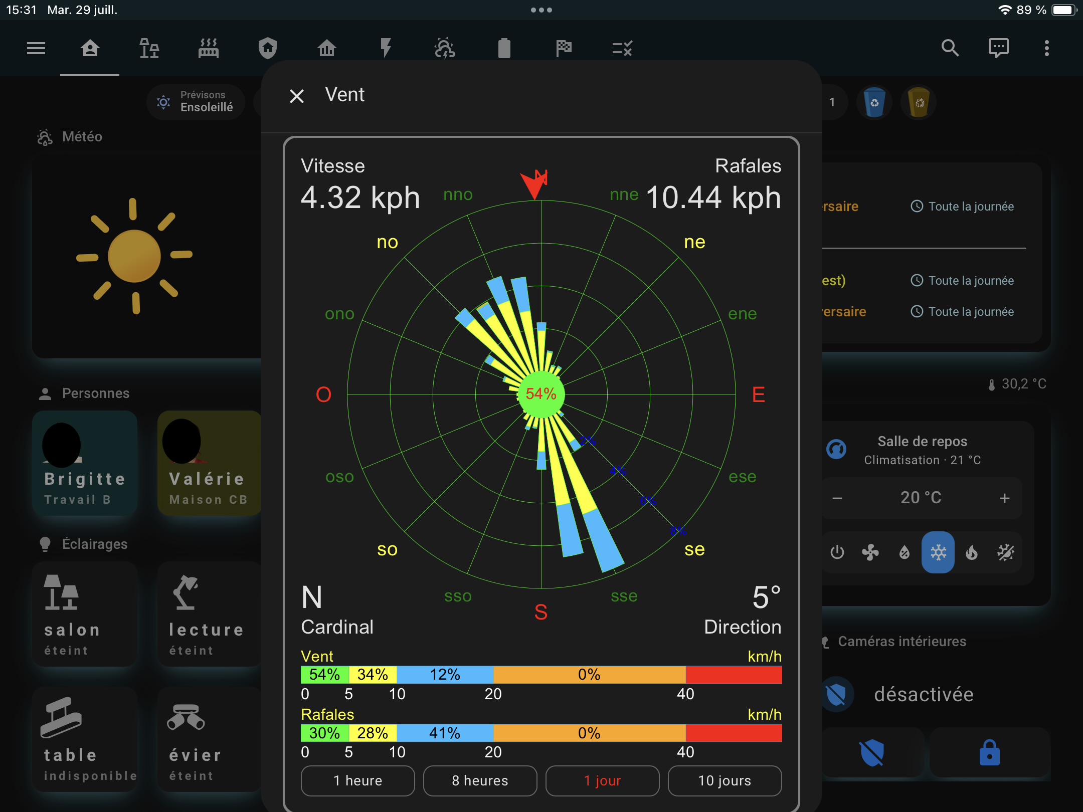
Task: Open the security shield home tab
Action: [x=267, y=48]
